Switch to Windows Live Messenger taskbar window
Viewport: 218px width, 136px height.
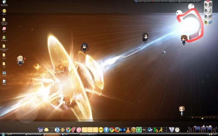point(33,134)
